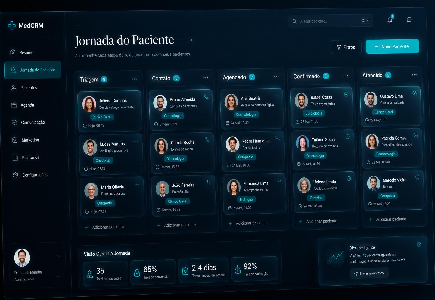Toggle the check mark on Patrícia Gomes card
Viewport: 435px width, 300px height.
pos(416,135)
